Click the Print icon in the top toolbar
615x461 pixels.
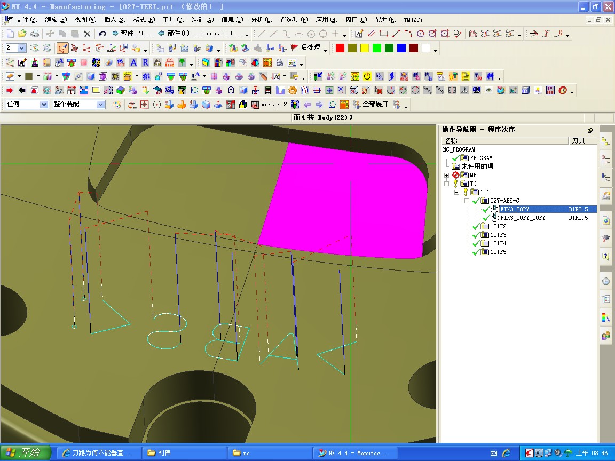click(x=35, y=34)
